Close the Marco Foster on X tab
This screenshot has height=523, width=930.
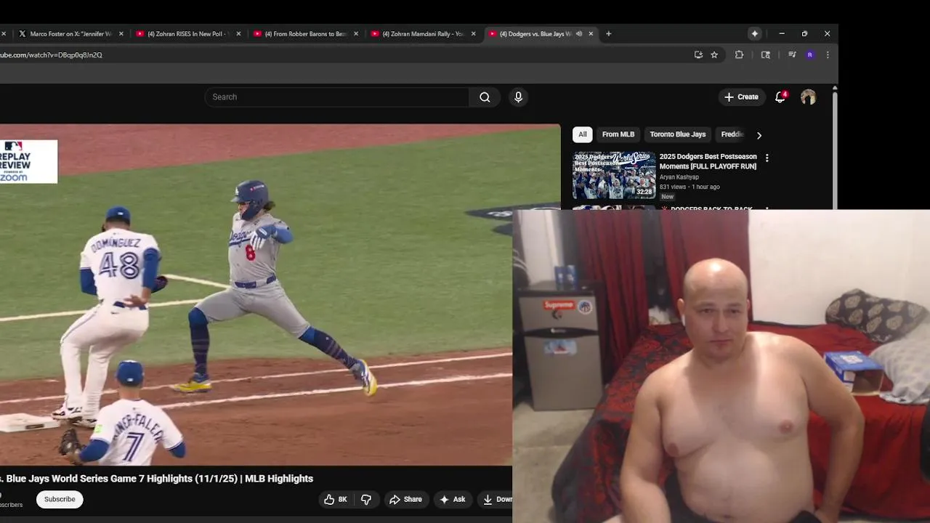121,33
